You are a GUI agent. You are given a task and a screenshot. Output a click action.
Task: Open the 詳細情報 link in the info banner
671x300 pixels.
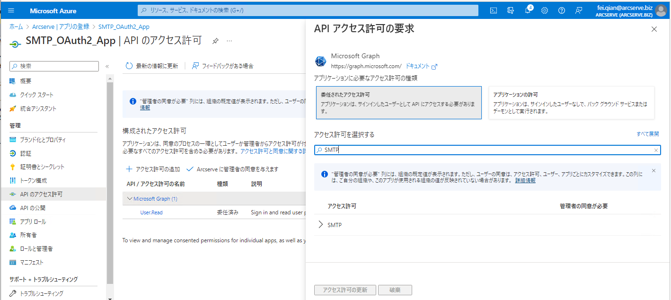click(525, 181)
